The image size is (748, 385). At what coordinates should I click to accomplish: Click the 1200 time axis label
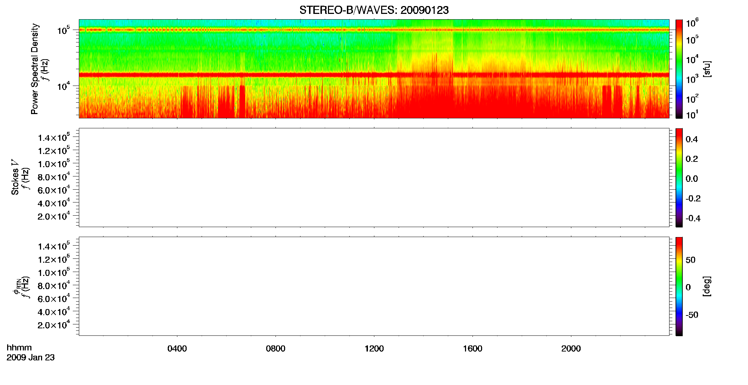point(374,349)
